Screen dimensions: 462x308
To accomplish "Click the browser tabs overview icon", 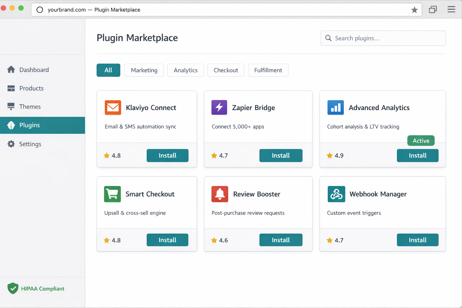I will point(433,10).
